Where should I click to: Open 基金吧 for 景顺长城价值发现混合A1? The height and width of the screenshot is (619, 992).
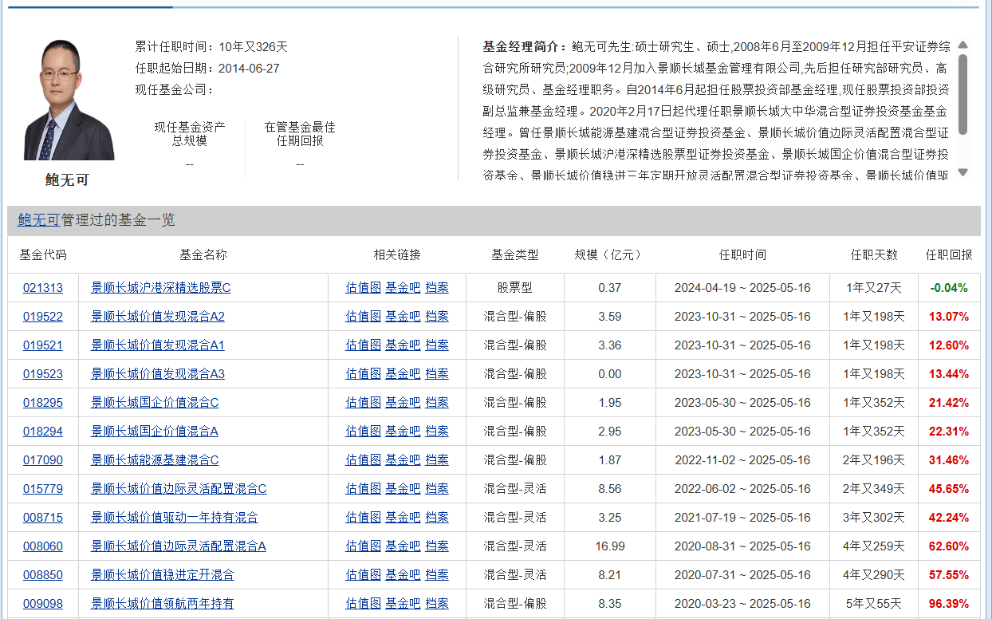click(403, 345)
